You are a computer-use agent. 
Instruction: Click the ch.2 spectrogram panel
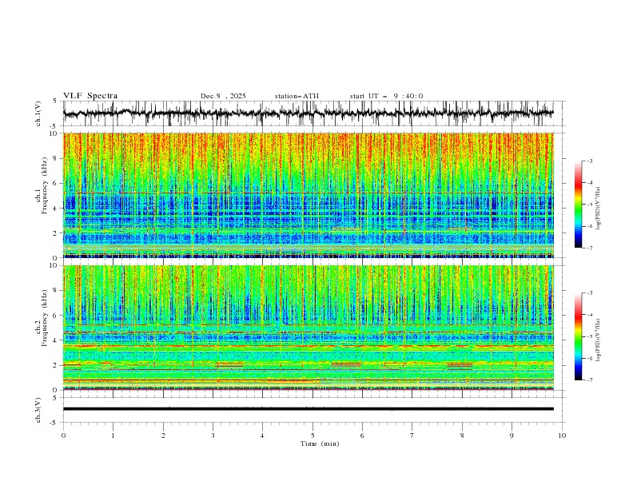[309, 328]
